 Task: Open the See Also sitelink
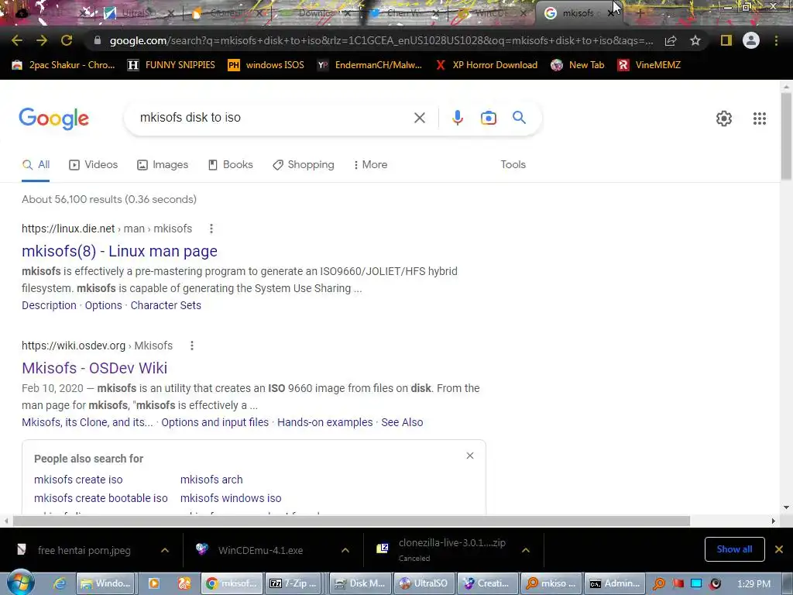[402, 422]
